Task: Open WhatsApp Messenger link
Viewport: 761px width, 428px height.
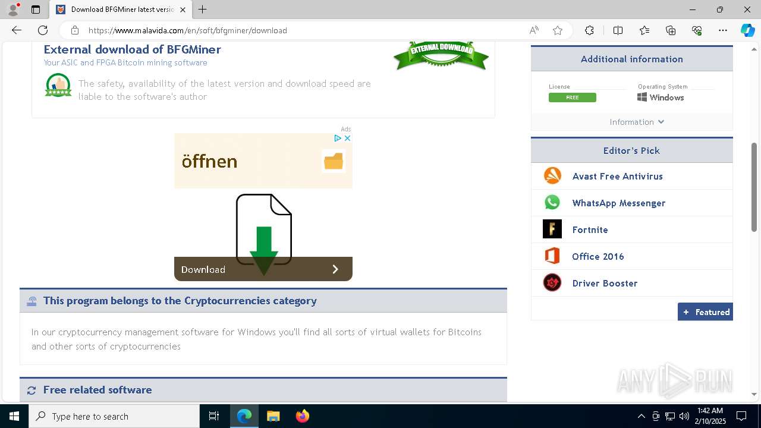Action: (x=619, y=203)
